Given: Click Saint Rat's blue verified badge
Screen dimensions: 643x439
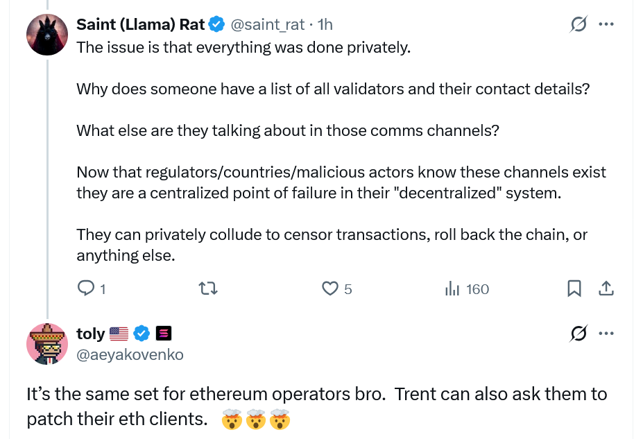Looking at the screenshot, I should tap(216, 25).
